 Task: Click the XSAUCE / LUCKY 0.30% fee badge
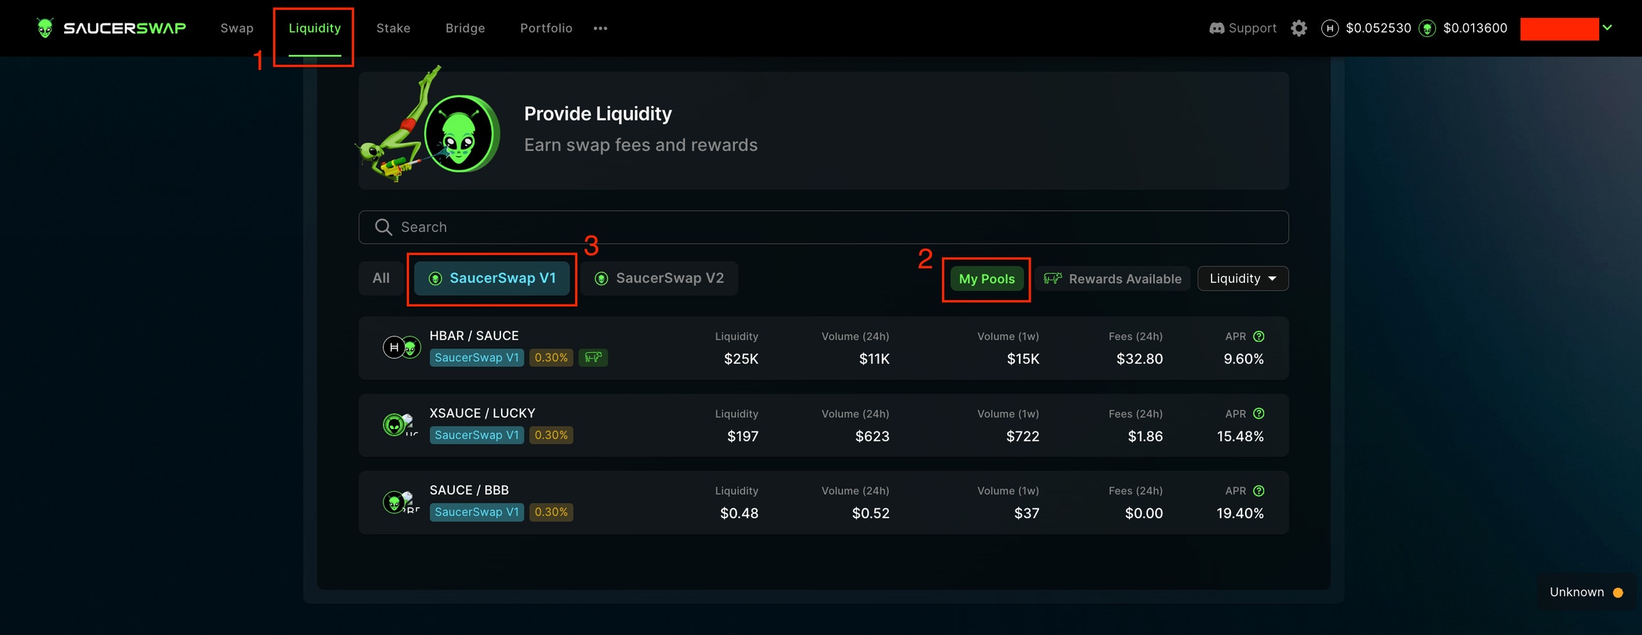551,435
